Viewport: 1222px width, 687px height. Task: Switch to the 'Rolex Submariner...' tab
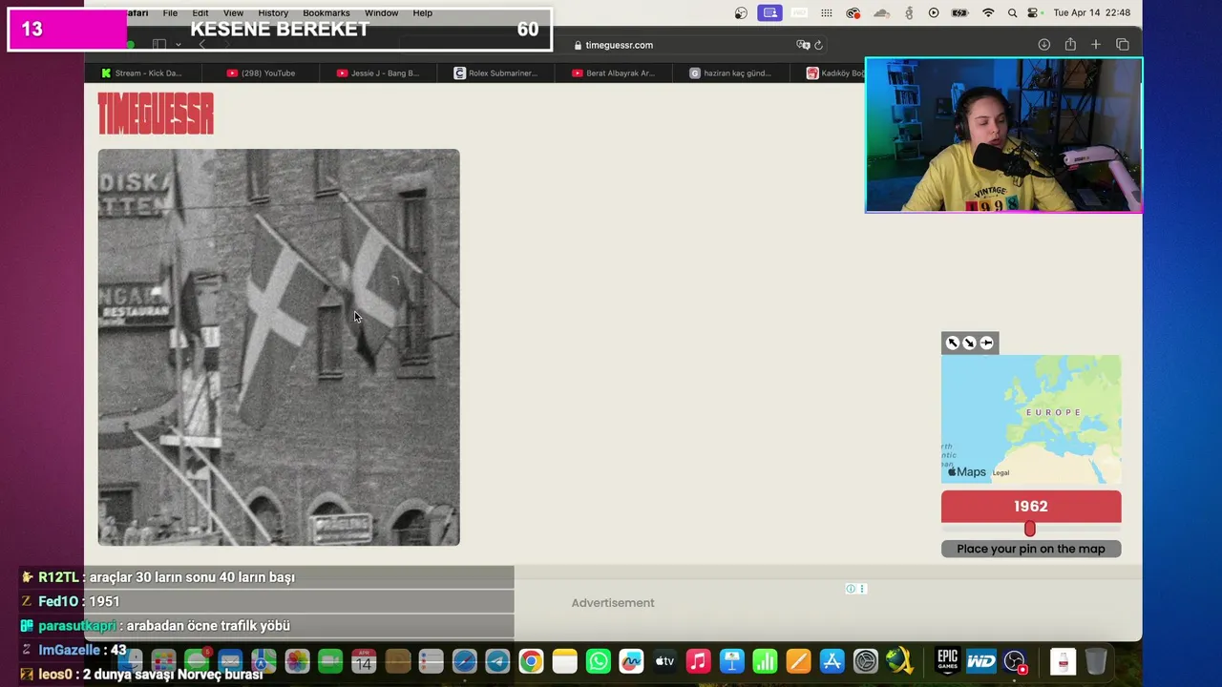[x=495, y=73]
